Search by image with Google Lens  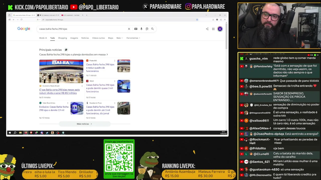147,29
